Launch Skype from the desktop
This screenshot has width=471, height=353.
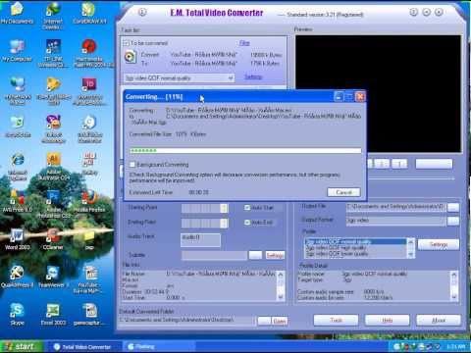point(17,315)
